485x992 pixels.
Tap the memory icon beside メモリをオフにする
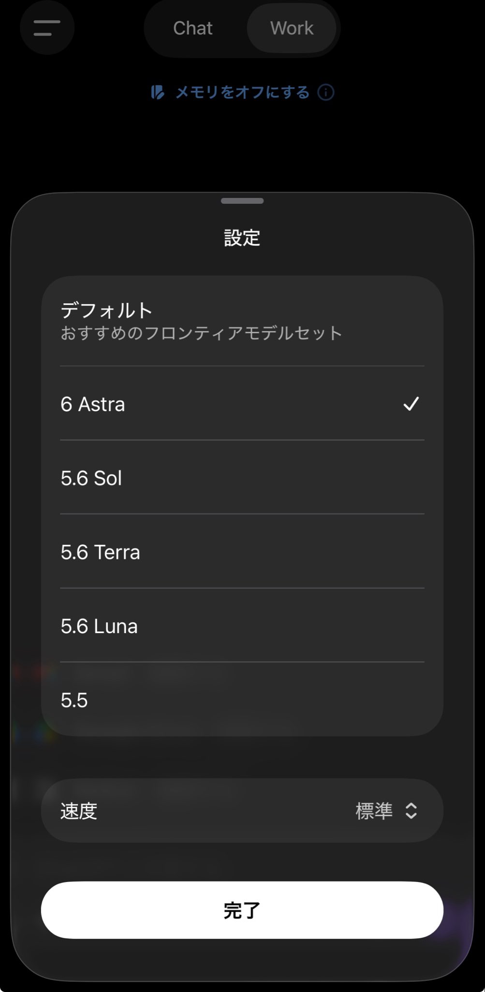coord(158,92)
